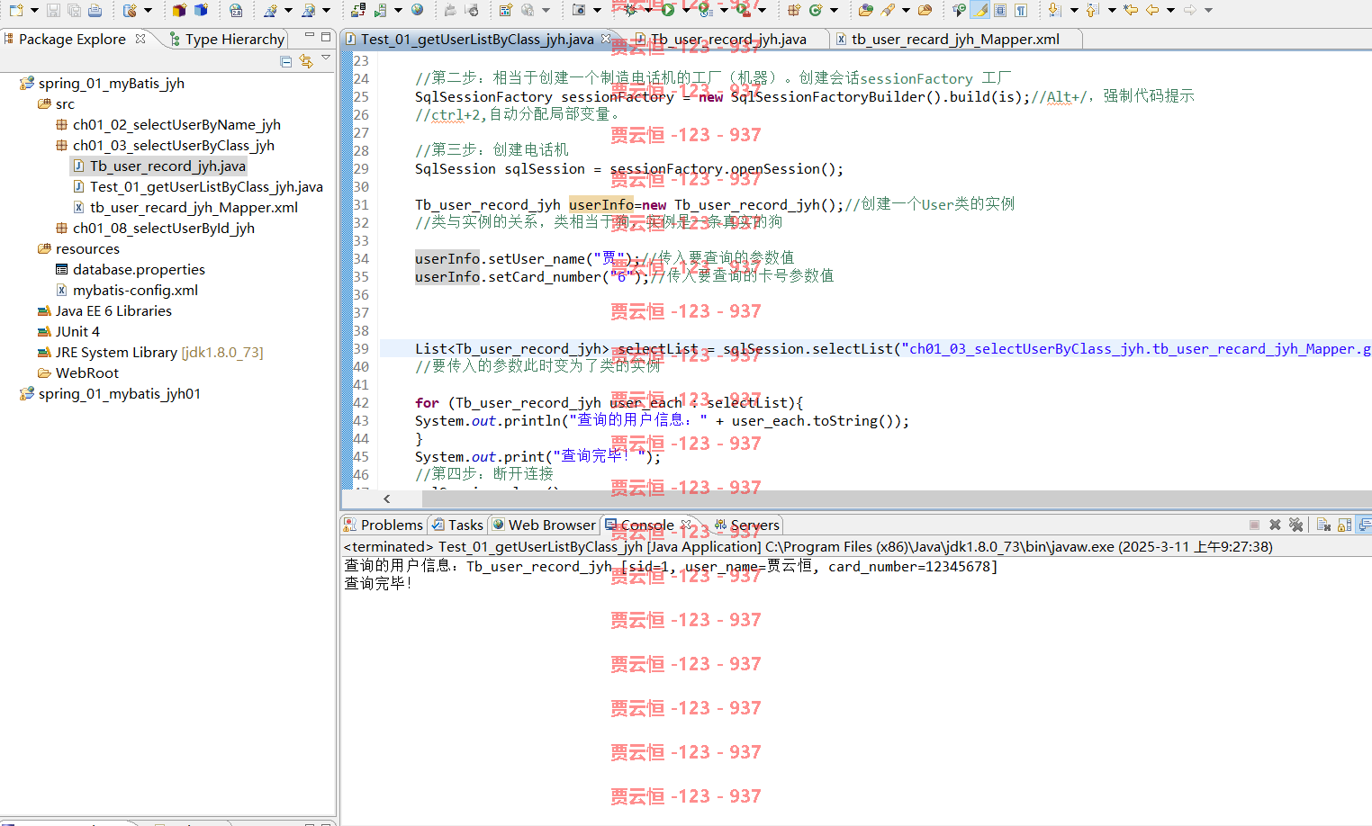Toggle Mark Occurrences highlighter icon
Screen dimensions: 1372x826
click(980, 10)
